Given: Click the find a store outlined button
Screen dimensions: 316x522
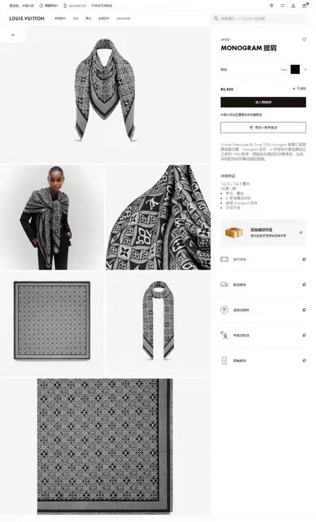Looking at the screenshot, I should (263, 127).
